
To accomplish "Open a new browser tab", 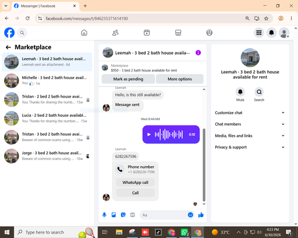I will coord(85,6).
